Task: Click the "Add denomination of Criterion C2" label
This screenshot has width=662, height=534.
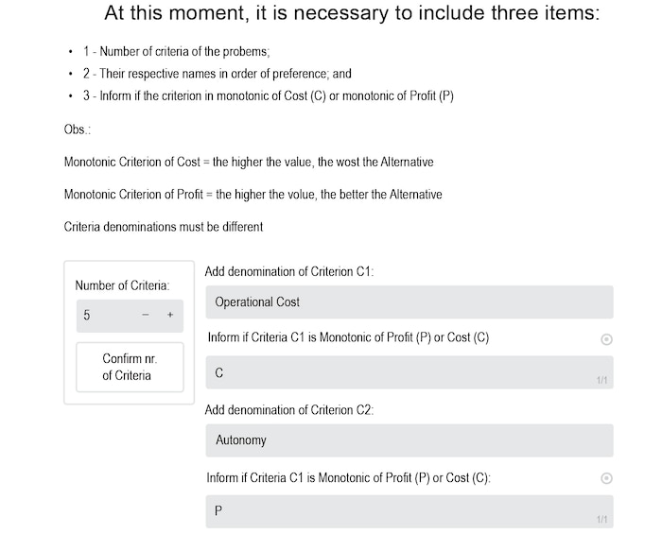Action: tap(289, 410)
